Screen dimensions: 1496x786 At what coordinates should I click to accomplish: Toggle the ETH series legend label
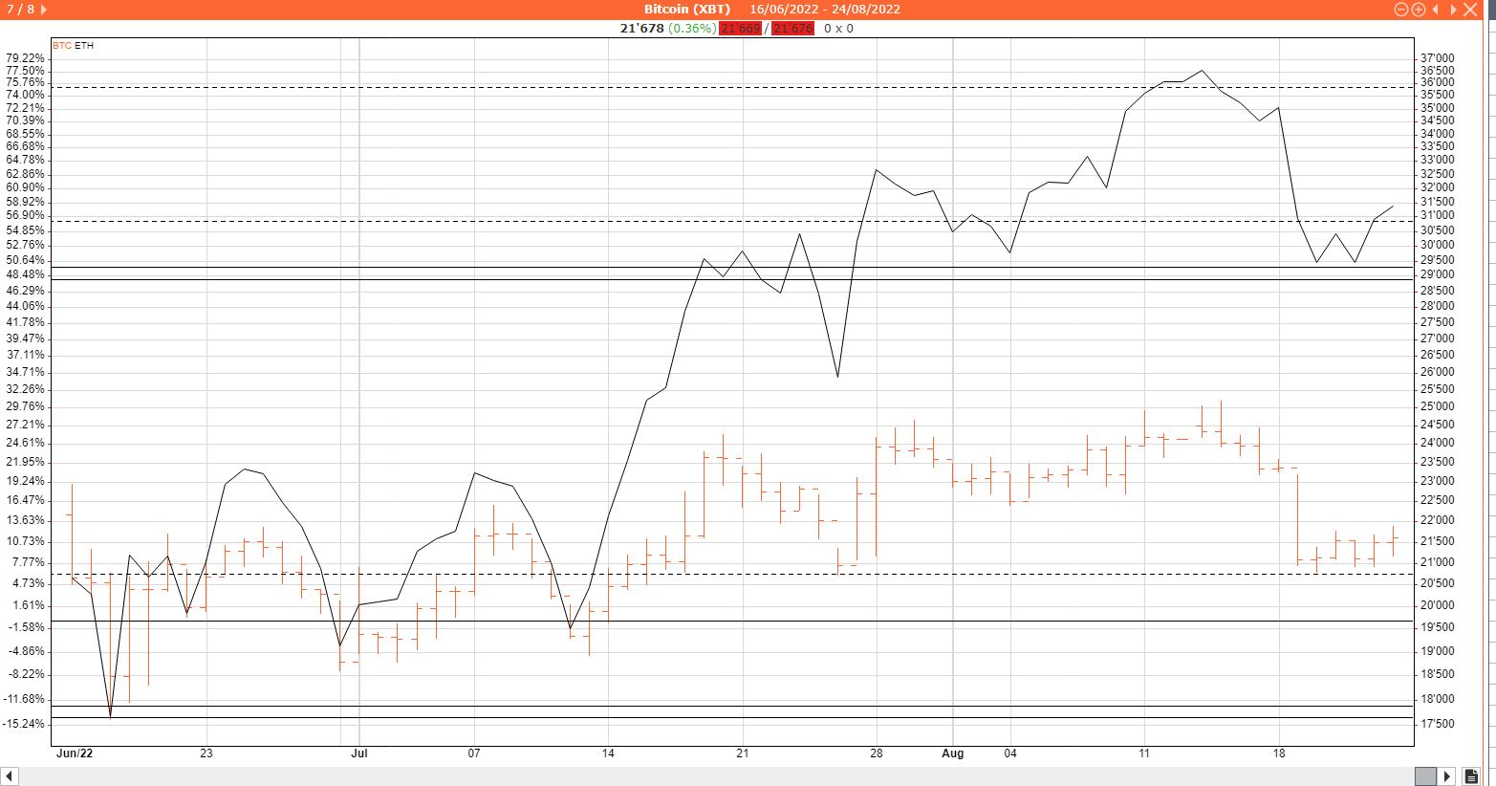[x=85, y=46]
